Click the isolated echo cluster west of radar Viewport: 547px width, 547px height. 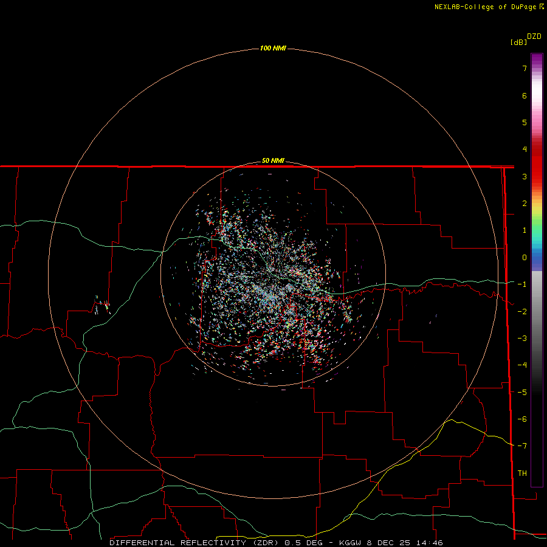pos(102,305)
